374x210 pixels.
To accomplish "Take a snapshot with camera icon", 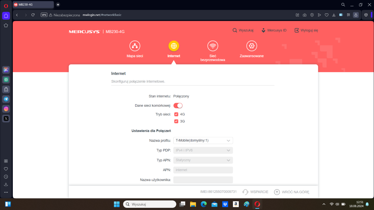I will (x=304, y=15).
